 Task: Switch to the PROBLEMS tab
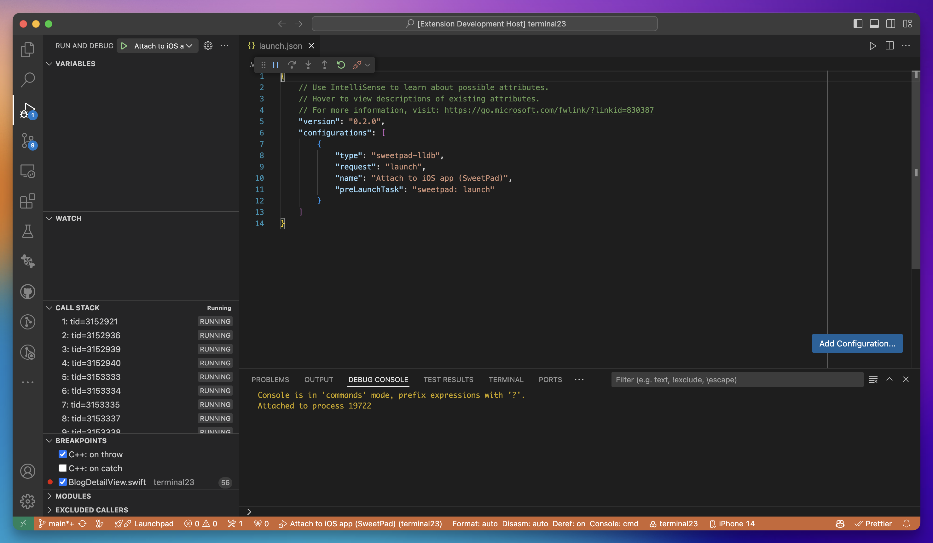270,379
